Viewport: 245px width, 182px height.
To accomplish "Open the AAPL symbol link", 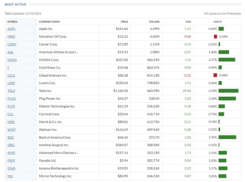I will [11, 29].
